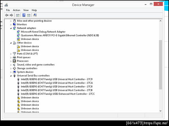Image resolution: width=169 pixels, height=126 pixels.
Task: Click the Ports (COM & LPT) icon
Action: 14,54
